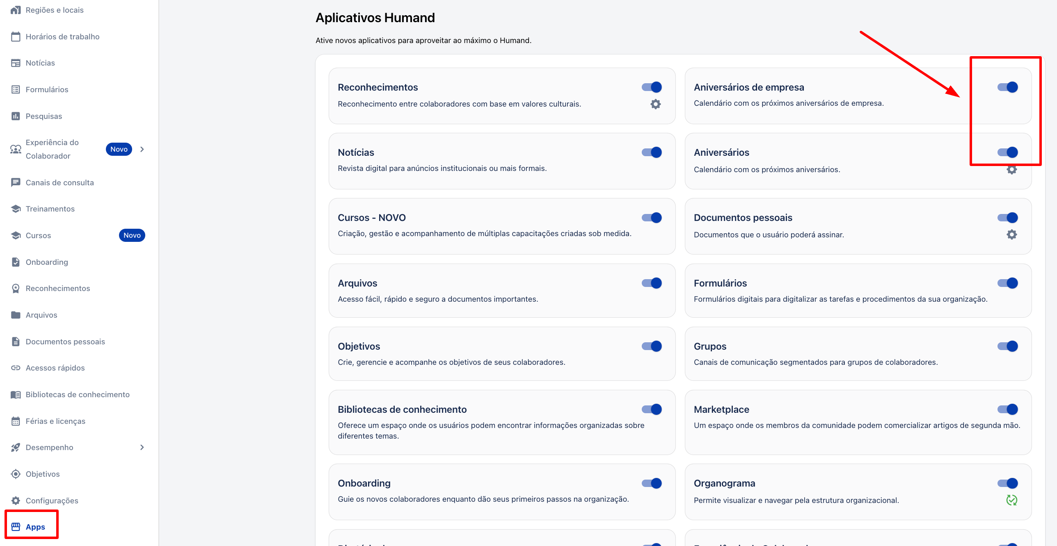
Task: Click the Férias e licenças calendar icon
Action: [16, 421]
